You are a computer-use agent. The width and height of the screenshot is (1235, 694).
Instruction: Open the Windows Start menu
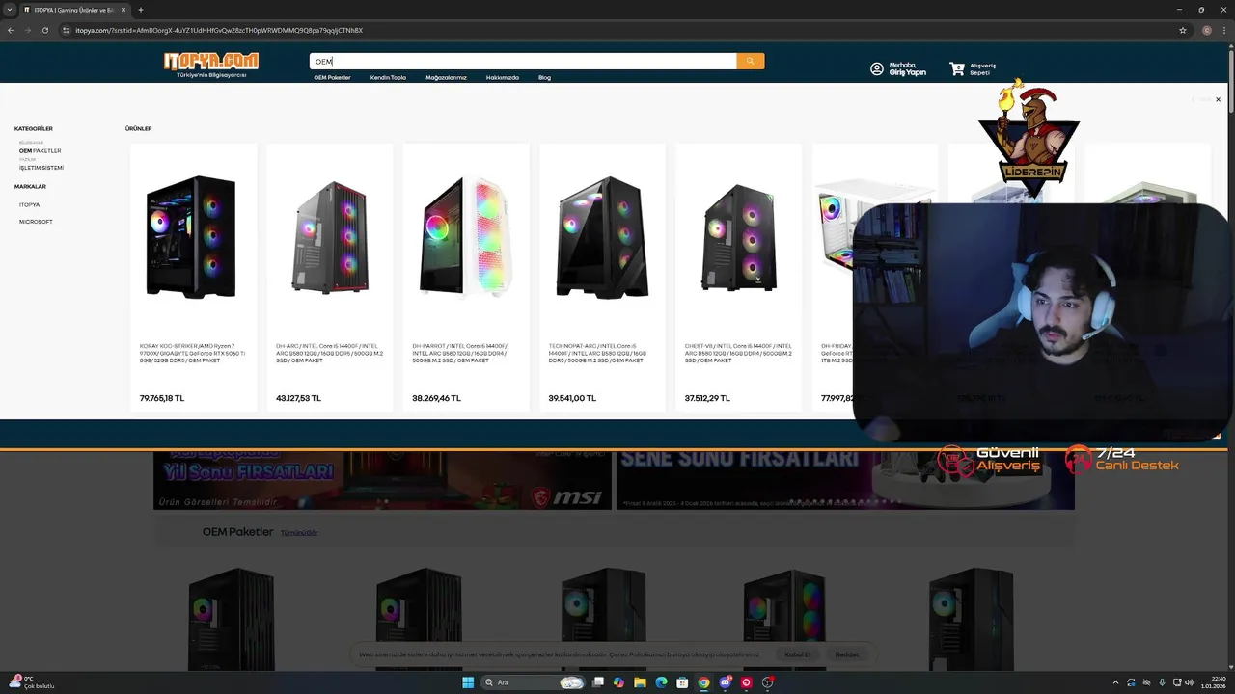tap(468, 682)
